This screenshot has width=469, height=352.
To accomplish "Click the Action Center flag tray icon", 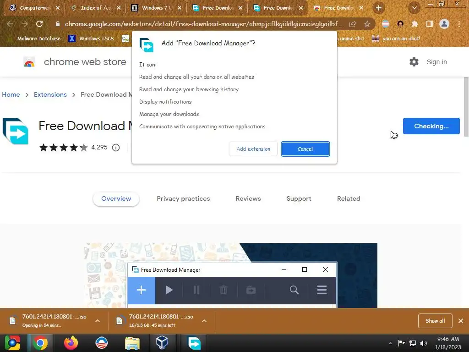I will point(401,343).
